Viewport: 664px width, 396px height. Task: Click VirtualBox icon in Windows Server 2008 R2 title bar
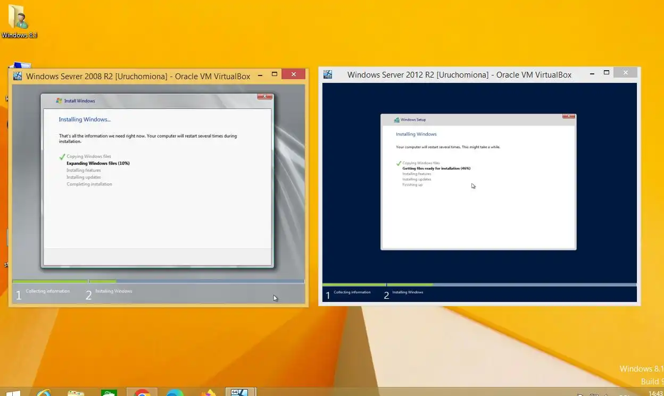(18, 76)
